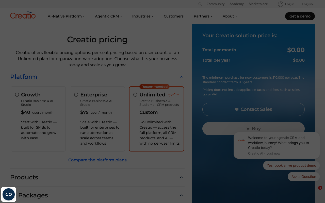Click the Recommended badge on Unlimited
The height and width of the screenshot is (203, 325).
click(x=154, y=87)
